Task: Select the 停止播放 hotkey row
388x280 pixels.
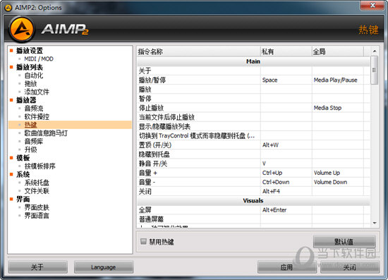Action: point(253,108)
